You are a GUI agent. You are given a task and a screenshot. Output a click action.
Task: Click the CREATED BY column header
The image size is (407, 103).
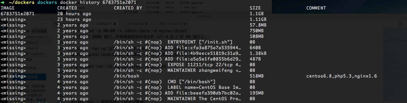point(128,8)
